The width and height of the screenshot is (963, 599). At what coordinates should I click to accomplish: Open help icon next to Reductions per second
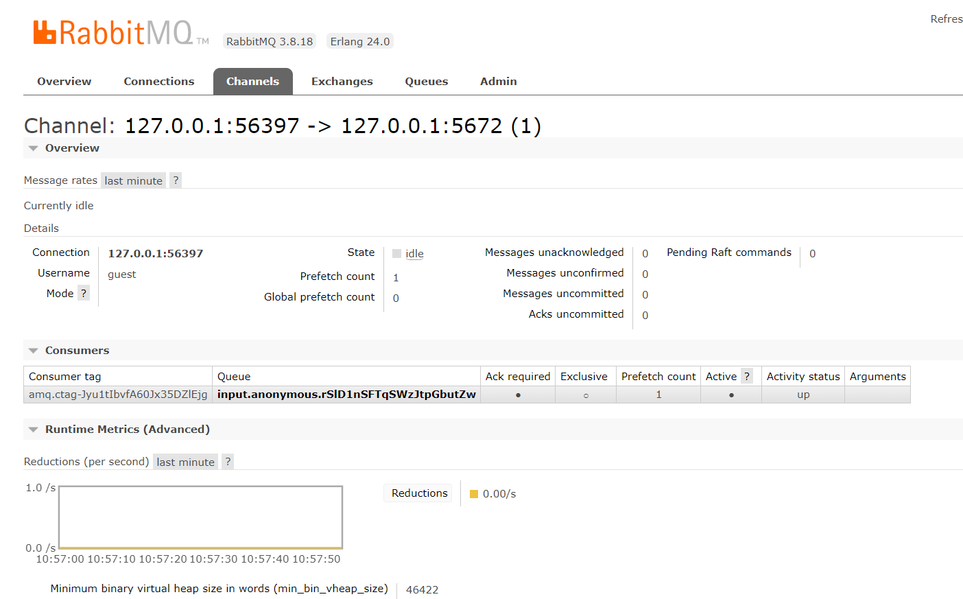pos(228,462)
